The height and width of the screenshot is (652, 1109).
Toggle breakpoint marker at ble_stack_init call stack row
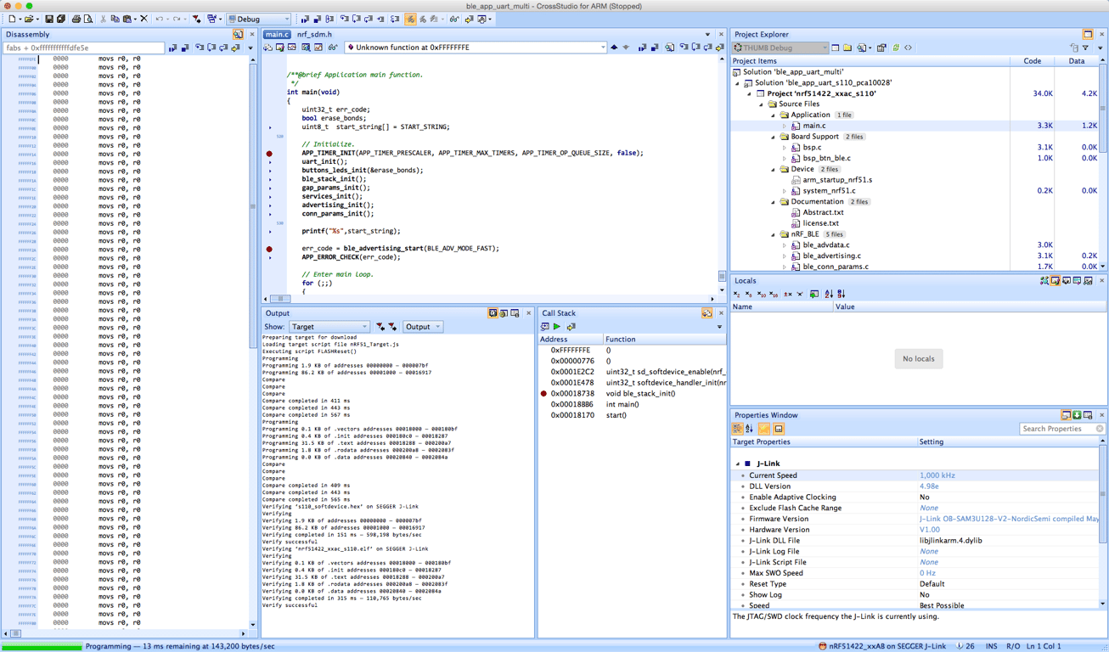pos(543,394)
